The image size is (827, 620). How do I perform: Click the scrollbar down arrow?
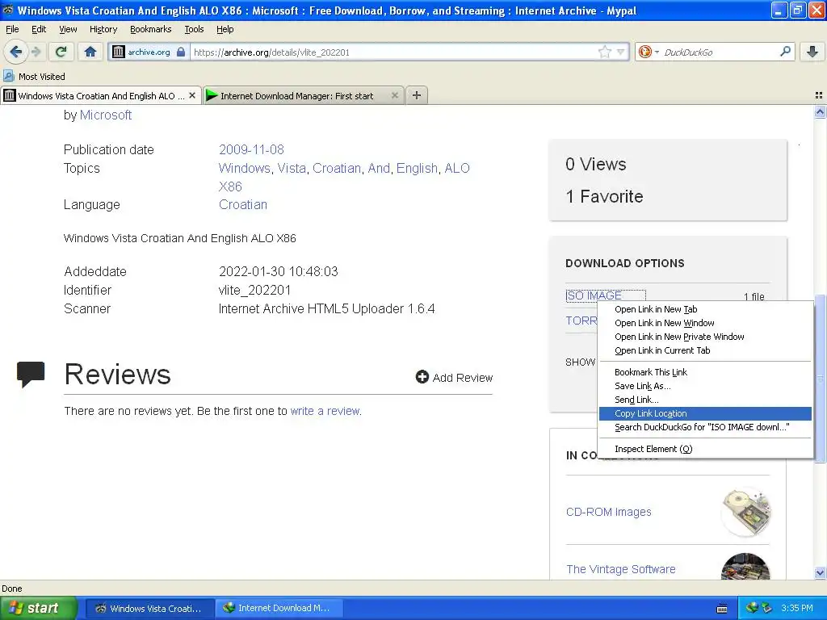point(820,573)
